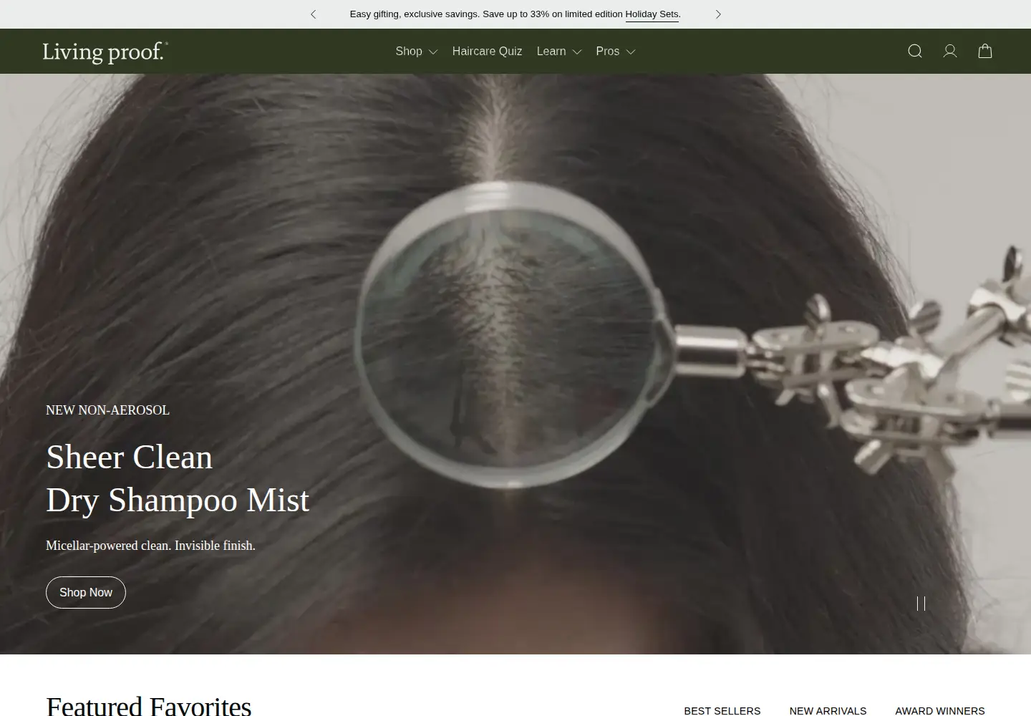
Task: Pause the hero video
Action: click(x=921, y=604)
